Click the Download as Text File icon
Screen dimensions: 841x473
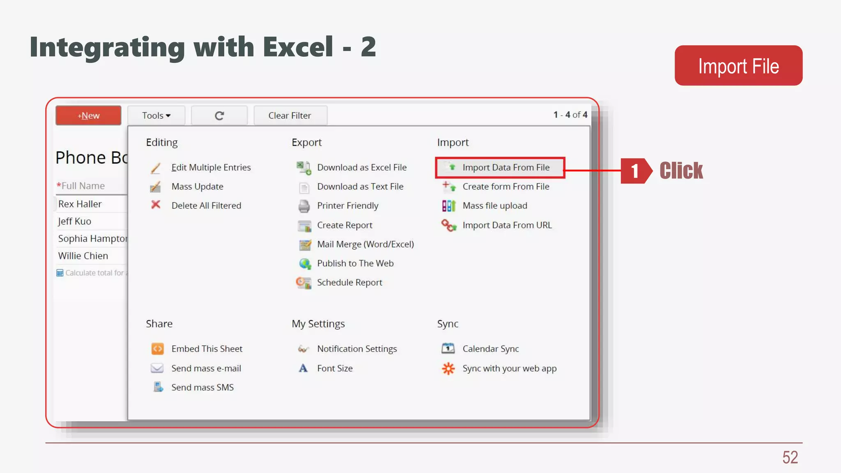[304, 188]
